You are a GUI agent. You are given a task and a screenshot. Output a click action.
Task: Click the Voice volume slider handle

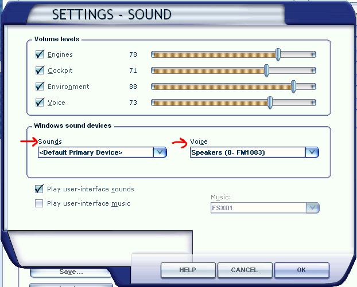270,103
